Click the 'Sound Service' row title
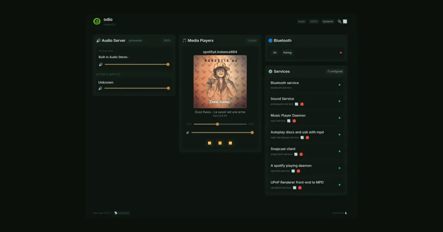This screenshot has width=443, height=232. click(x=282, y=99)
